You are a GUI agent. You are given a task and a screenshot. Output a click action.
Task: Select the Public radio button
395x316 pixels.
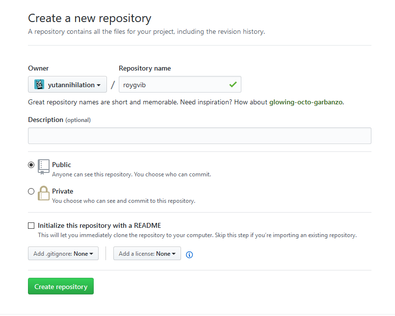(x=31, y=165)
